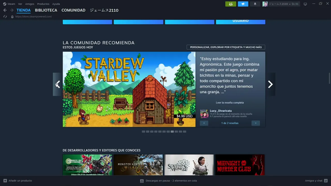331x186 pixels.
Task: Open the Midnight Murder Club thumbnail
Action: point(240,165)
